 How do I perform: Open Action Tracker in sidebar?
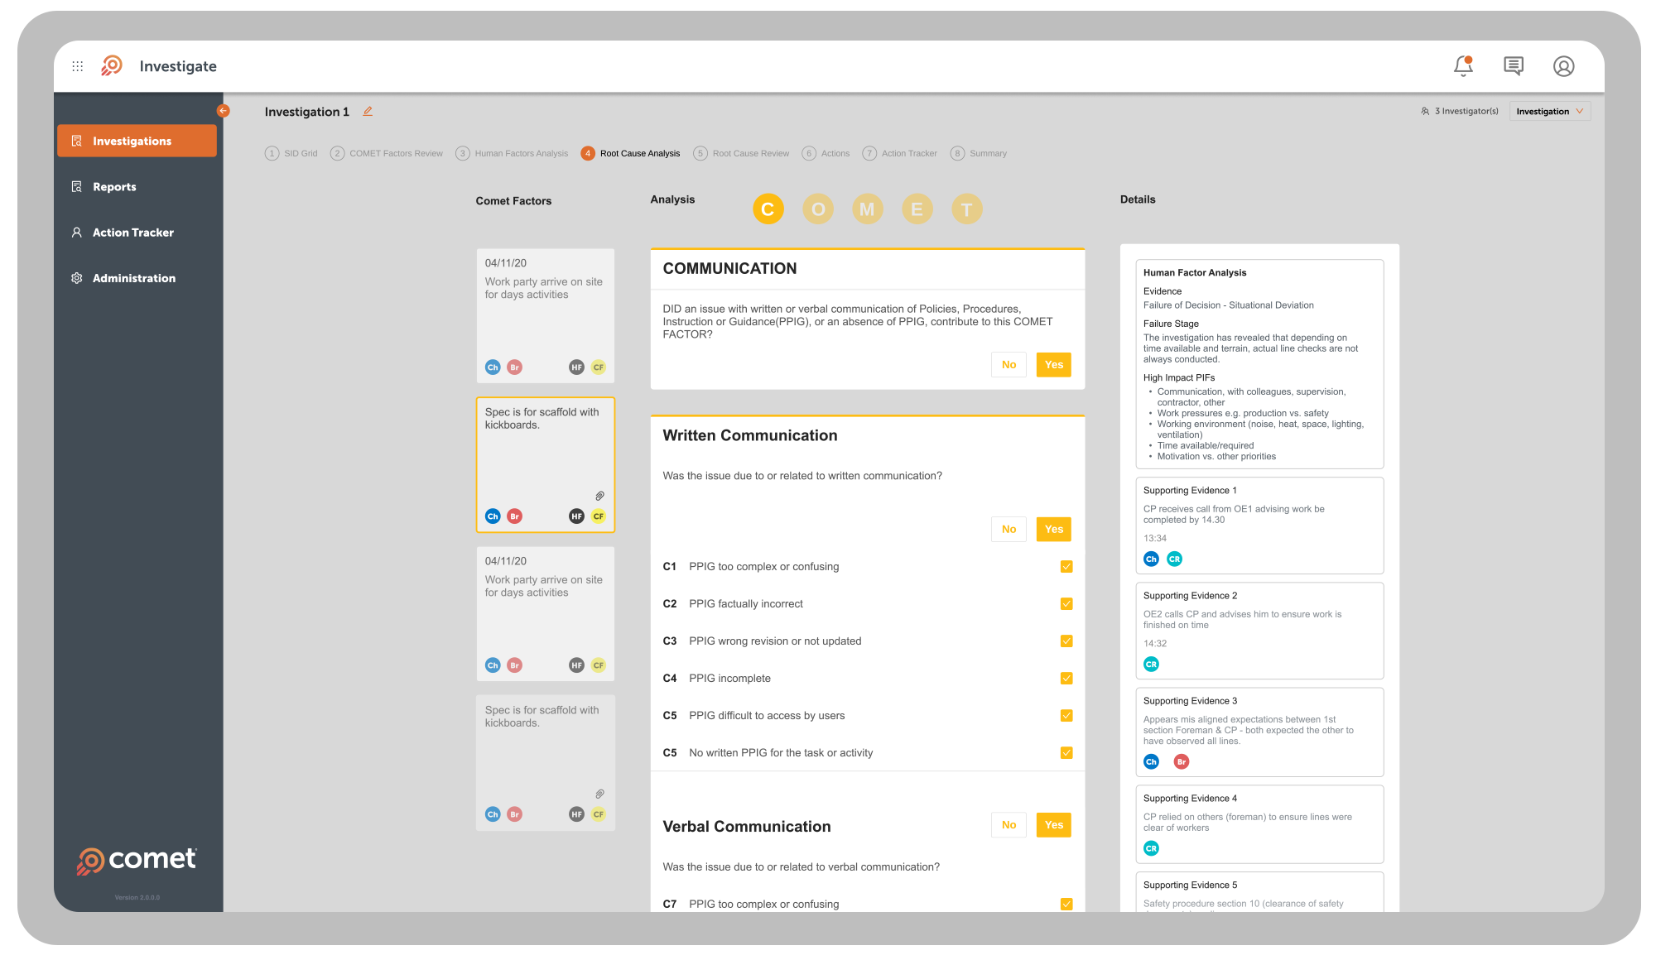pos(132,233)
